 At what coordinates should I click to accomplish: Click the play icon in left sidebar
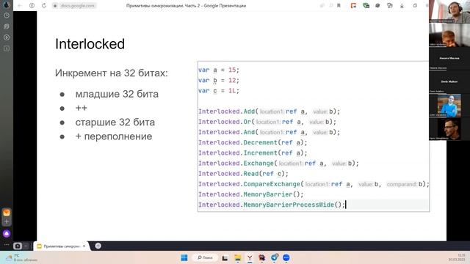click(x=7, y=37)
